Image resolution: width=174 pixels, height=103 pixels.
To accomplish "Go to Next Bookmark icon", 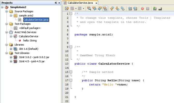I will point(117,9).
